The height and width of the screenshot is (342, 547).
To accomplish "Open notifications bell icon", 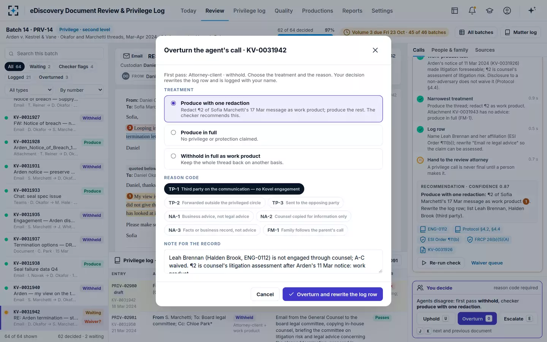I will click(472, 11).
